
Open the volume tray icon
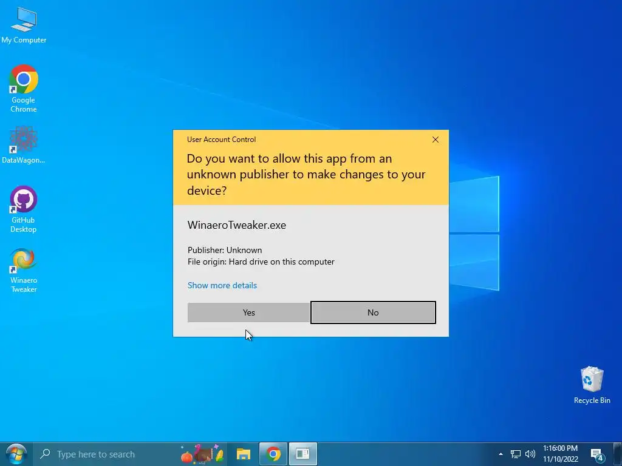530,454
